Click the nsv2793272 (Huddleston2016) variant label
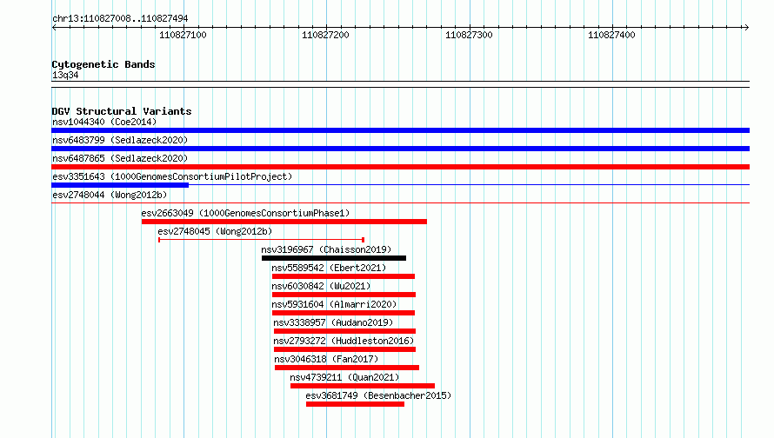The width and height of the screenshot is (774, 438). [344, 341]
